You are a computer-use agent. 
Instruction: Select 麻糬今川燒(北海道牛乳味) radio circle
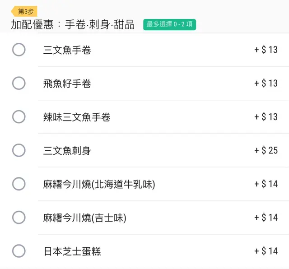[19, 184]
